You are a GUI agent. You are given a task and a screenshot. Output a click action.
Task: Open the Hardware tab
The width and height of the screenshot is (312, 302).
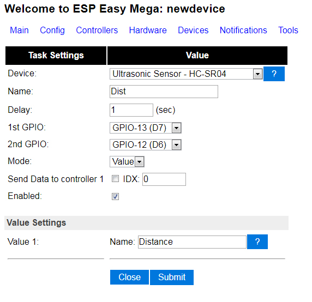tap(148, 30)
